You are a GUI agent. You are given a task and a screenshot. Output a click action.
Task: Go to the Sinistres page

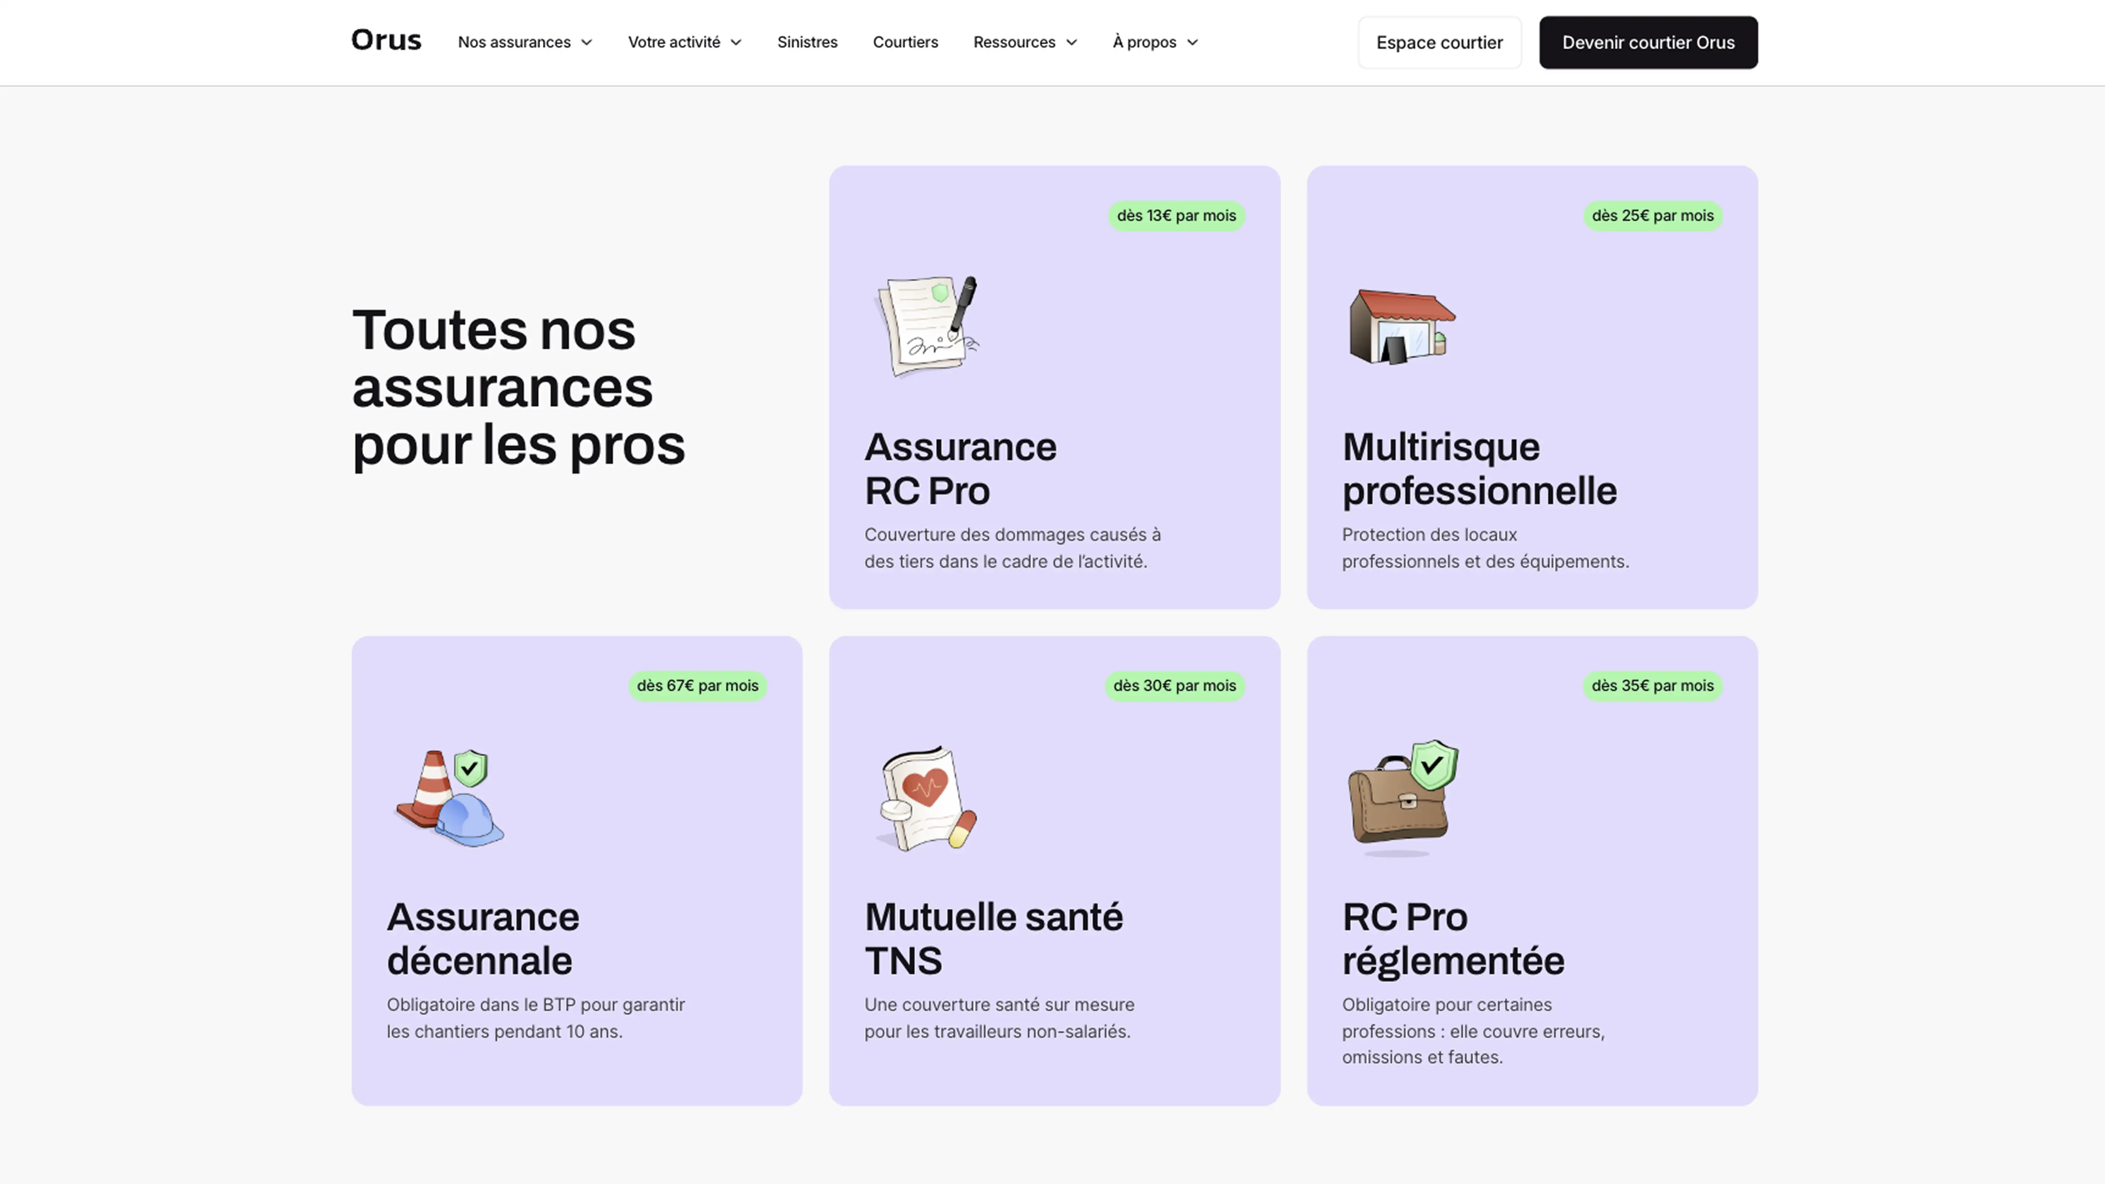(x=807, y=42)
